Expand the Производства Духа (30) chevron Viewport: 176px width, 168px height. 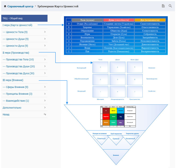pos(45,73)
